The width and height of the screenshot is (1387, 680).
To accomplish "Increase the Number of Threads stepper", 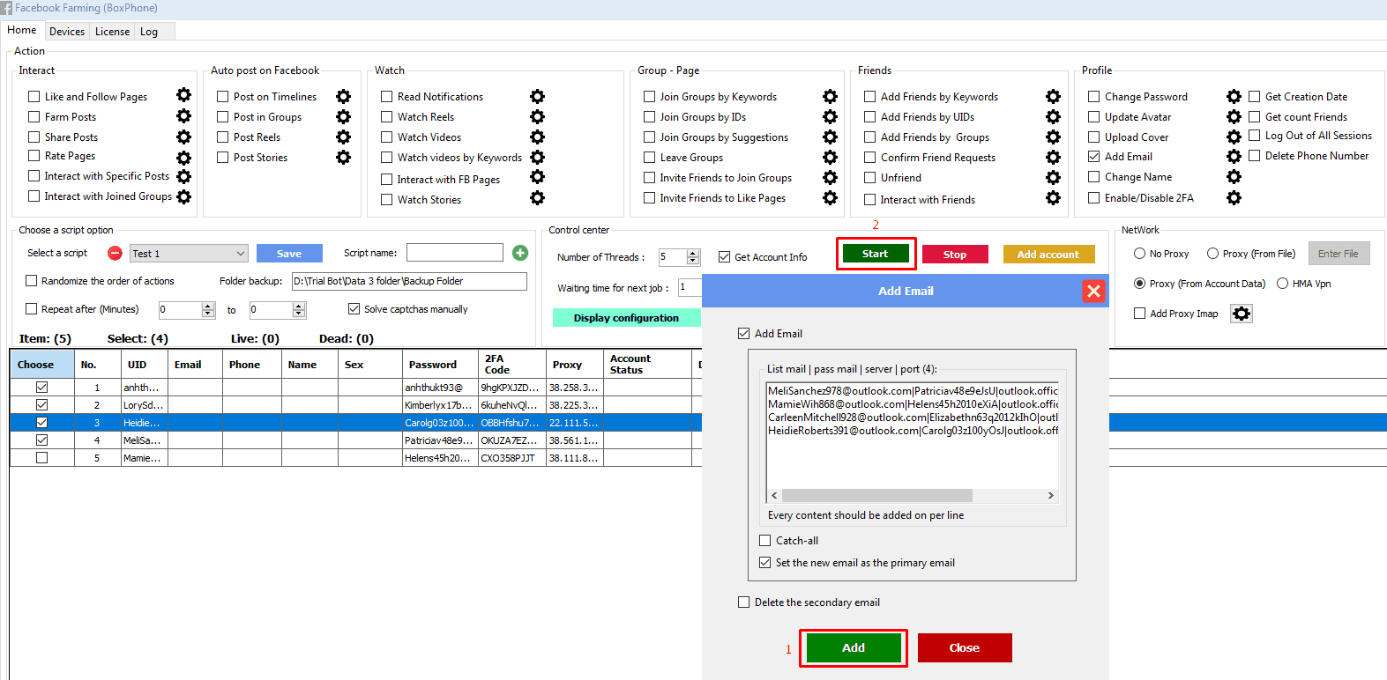I will tap(693, 254).
